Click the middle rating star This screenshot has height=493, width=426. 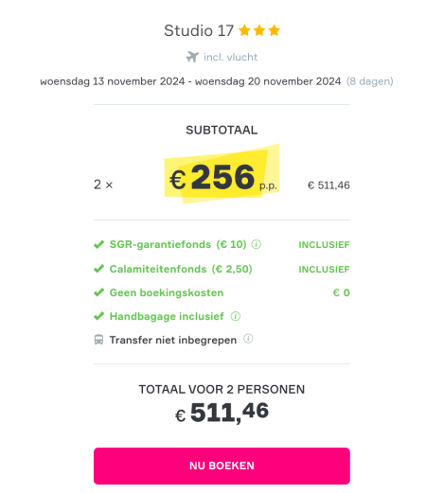click(x=259, y=30)
